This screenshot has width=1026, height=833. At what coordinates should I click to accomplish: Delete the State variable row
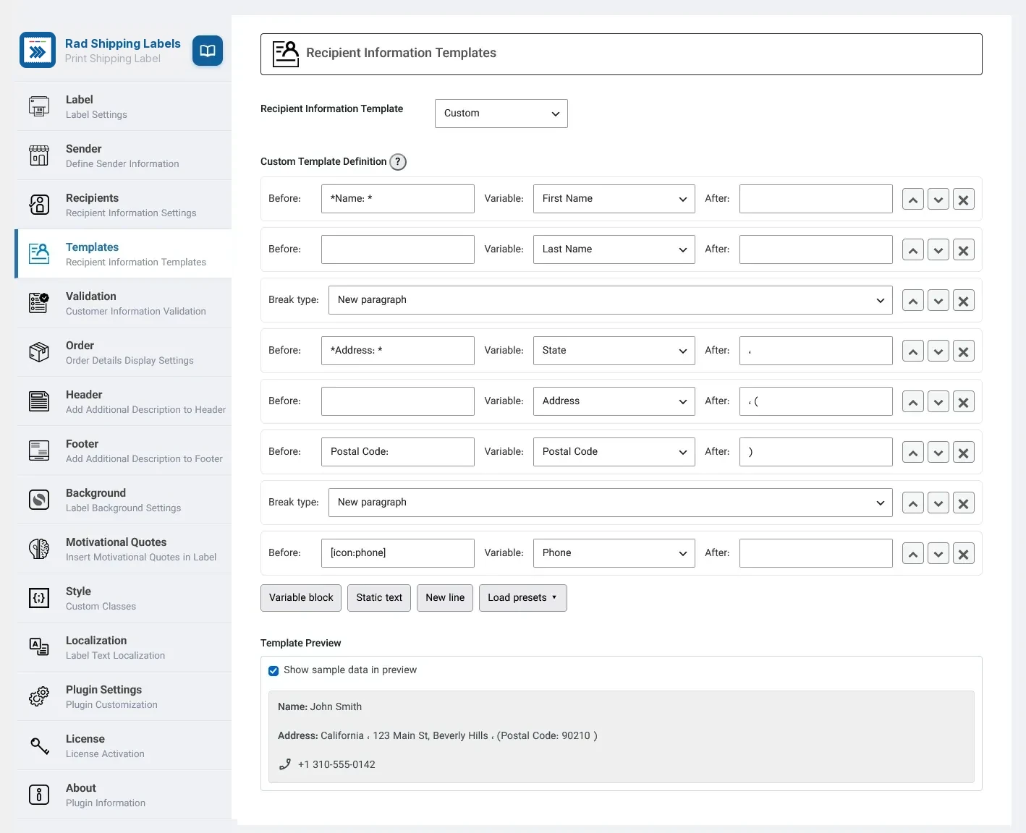(x=964, y=351)
